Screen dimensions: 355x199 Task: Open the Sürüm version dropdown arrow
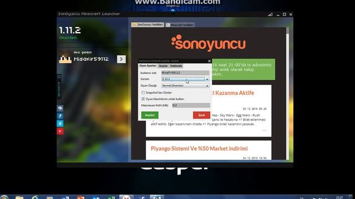click(x=207, y=79)
